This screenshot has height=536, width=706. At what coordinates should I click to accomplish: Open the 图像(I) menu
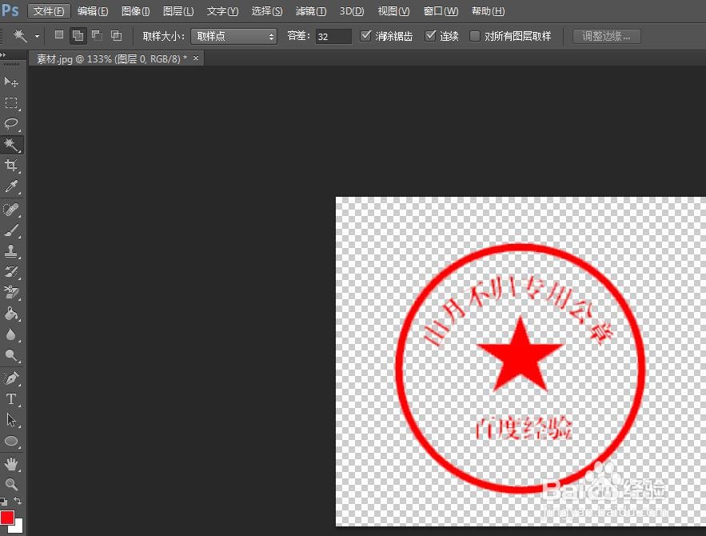(136, 11)
